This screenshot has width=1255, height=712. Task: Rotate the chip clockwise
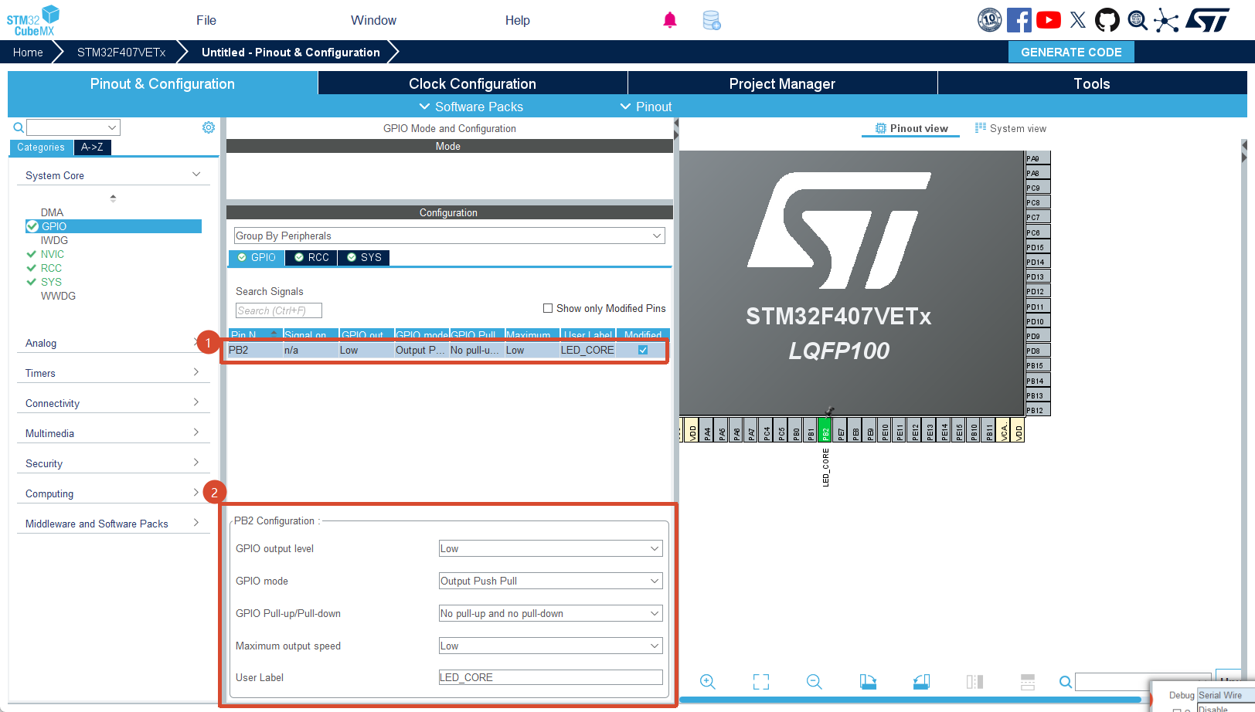click(x=868, y=682)
